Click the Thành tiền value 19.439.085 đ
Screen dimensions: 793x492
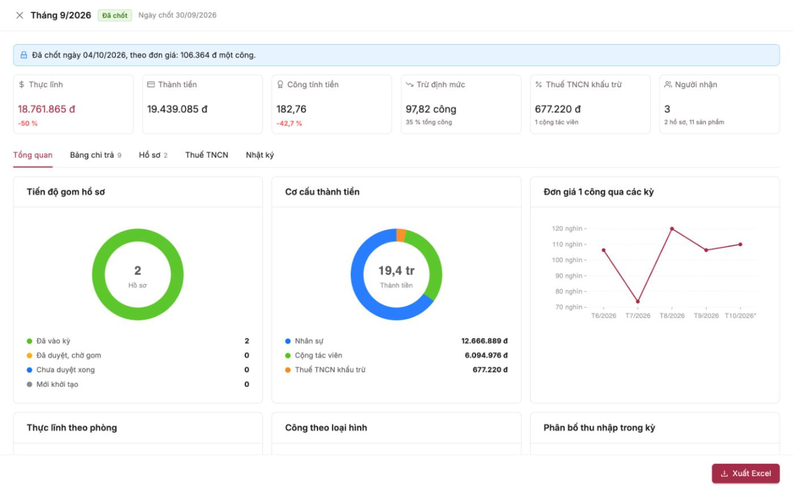(177, 109)
